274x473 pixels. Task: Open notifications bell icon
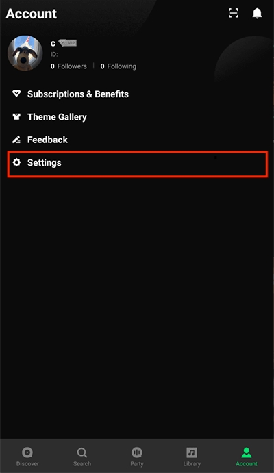(257, 13)
